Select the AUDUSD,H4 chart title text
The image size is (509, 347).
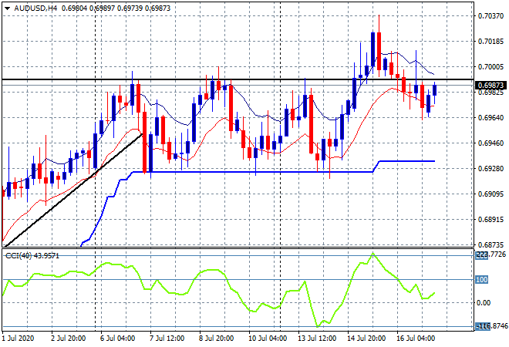tap(35, 8)
